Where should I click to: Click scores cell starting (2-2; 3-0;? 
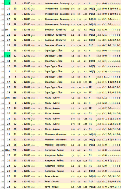(112, 108)
